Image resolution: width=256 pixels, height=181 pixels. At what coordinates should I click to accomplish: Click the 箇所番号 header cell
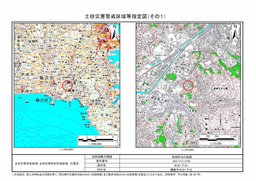98,161
